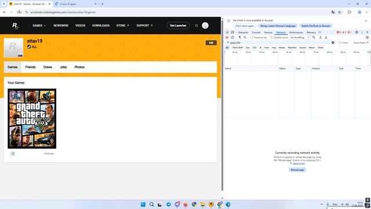
Task: Open the Crews profile tab
Action: (x=48, y=67)
